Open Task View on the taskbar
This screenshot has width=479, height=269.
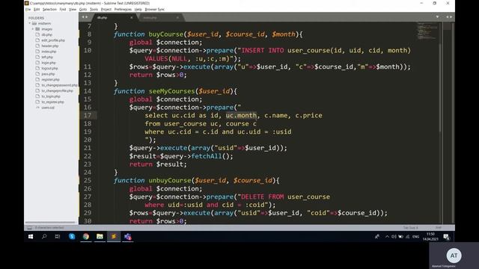coord(58,236)
